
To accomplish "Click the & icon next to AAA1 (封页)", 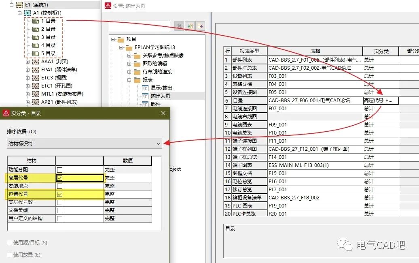I will point(36,61).
